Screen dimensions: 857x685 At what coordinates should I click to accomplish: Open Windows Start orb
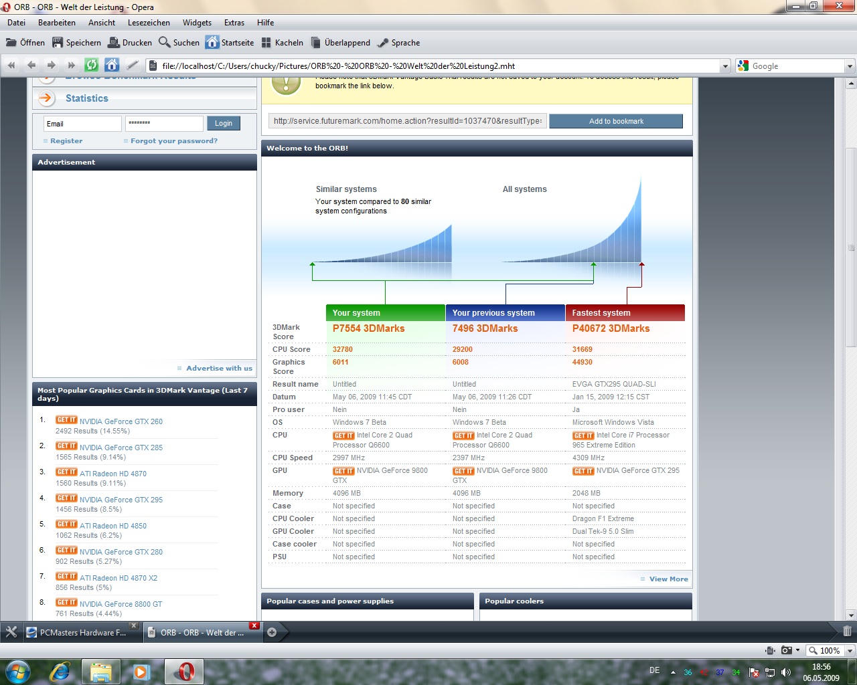(17, 671)
